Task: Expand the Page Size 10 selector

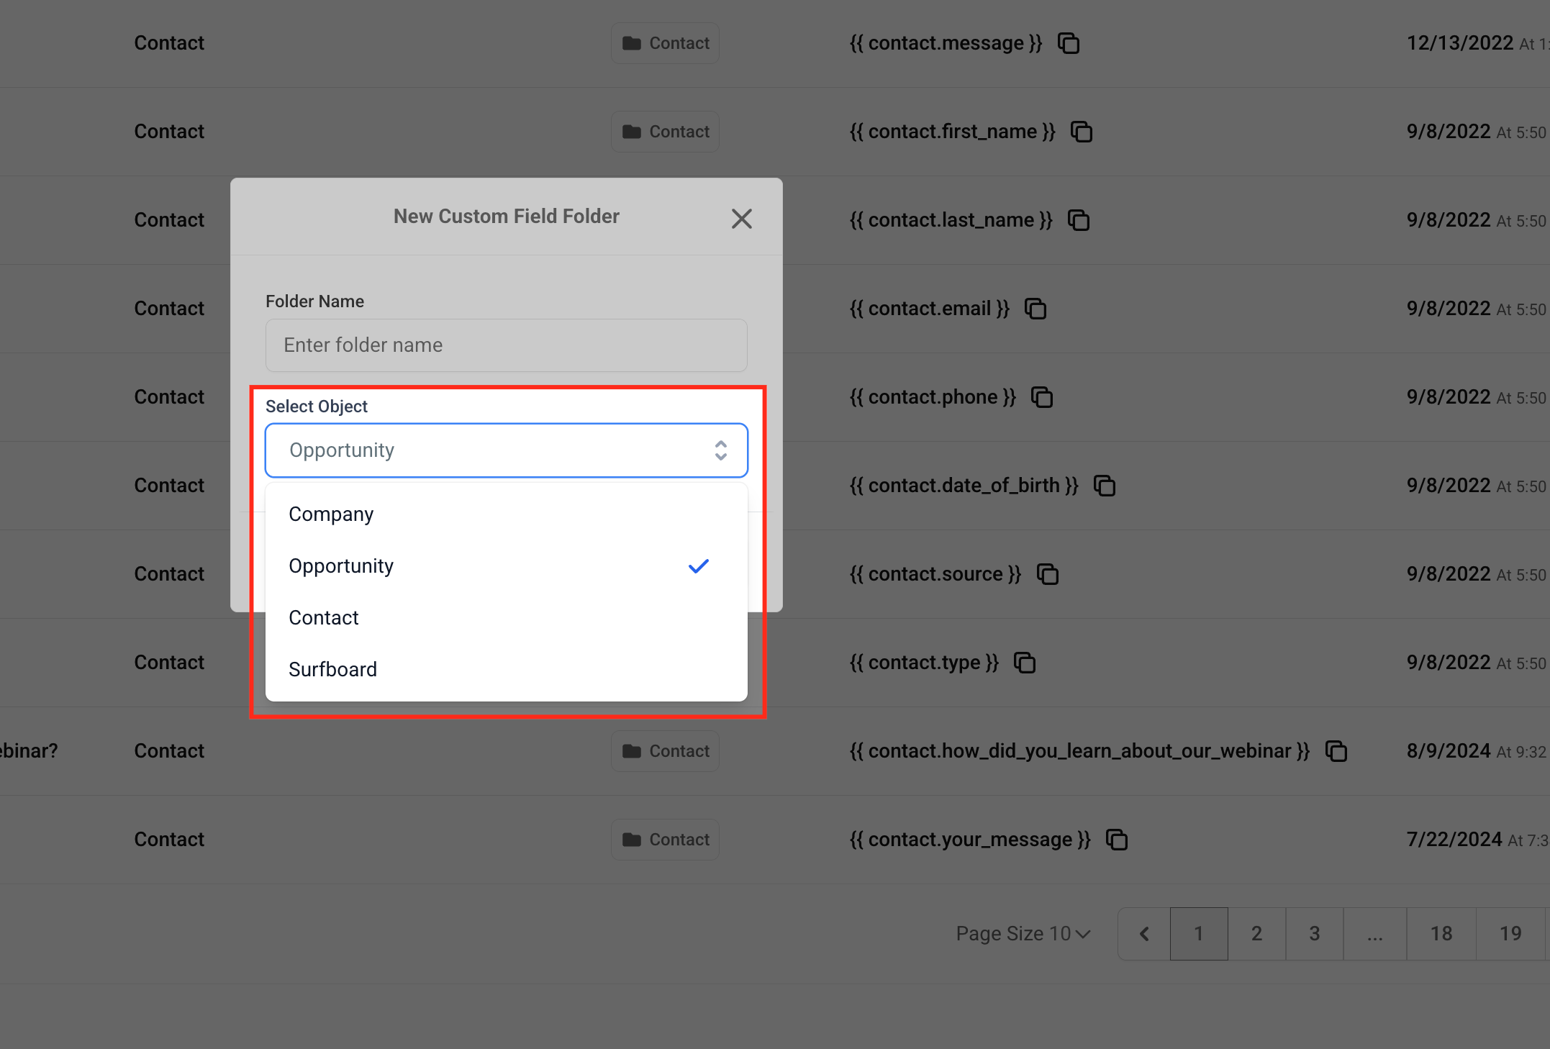Action: tap(1023, 934)
